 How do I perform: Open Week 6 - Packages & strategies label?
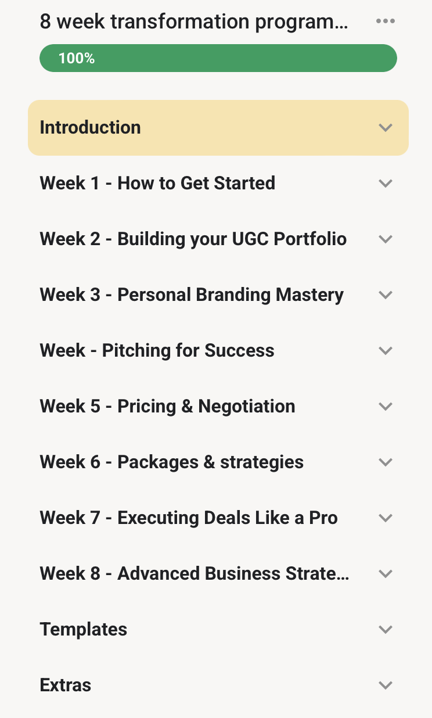[172, 462]
